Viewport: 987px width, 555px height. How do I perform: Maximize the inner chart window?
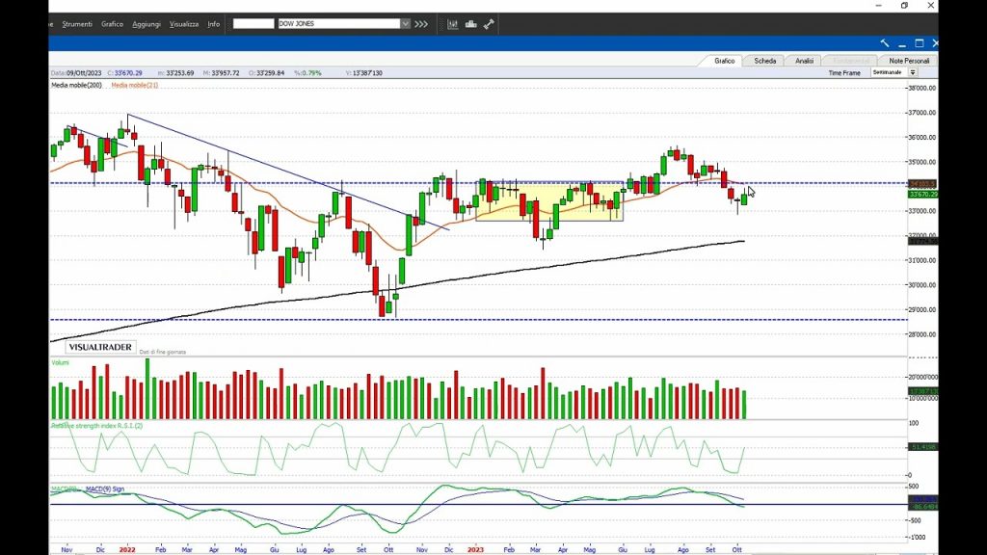click(919, 43)
